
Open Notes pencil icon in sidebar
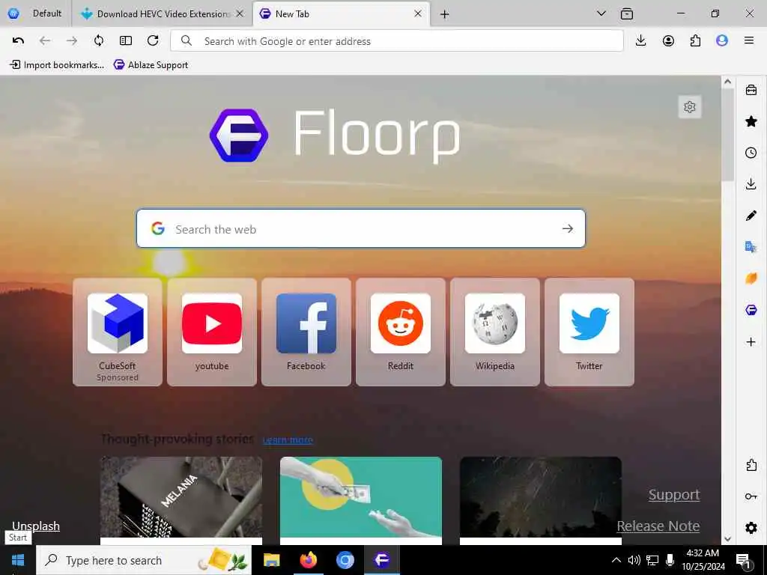751,216
